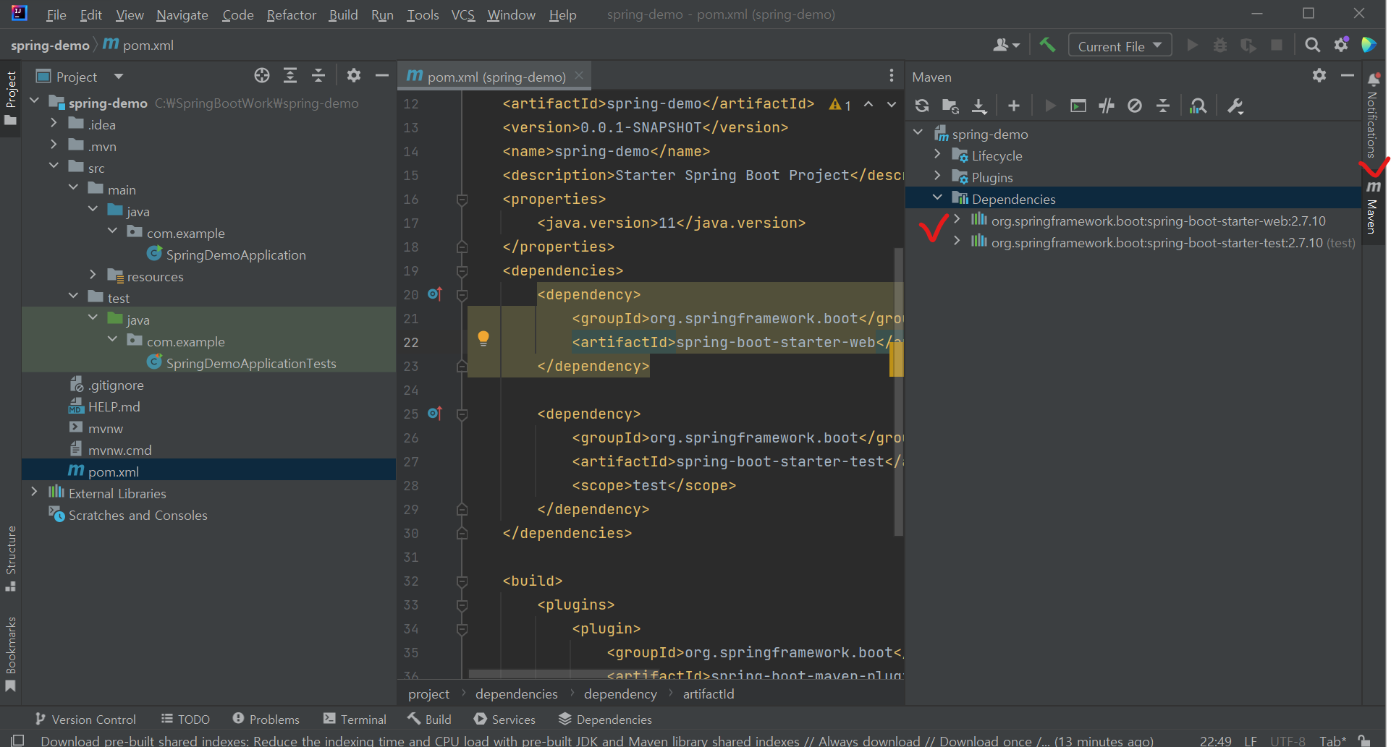
Task: Open Problems tool window
Action: click(266, 720)
